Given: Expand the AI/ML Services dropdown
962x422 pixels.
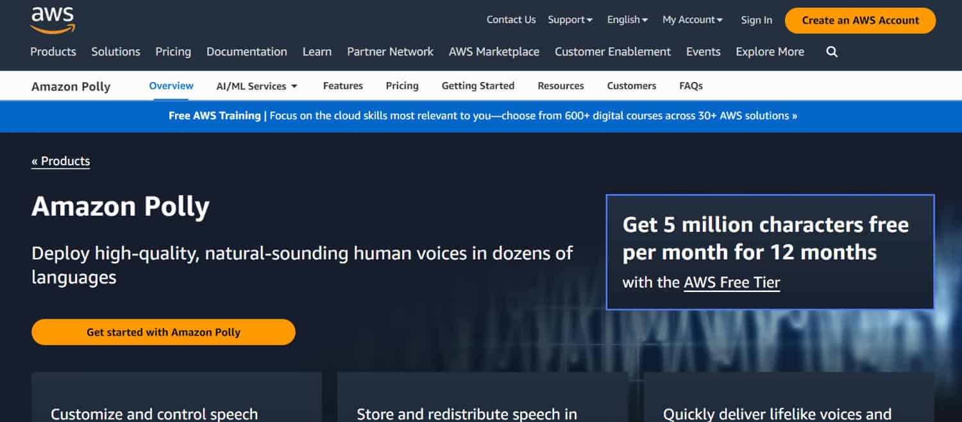Looking at the screenshot, I should click(257, 86).
